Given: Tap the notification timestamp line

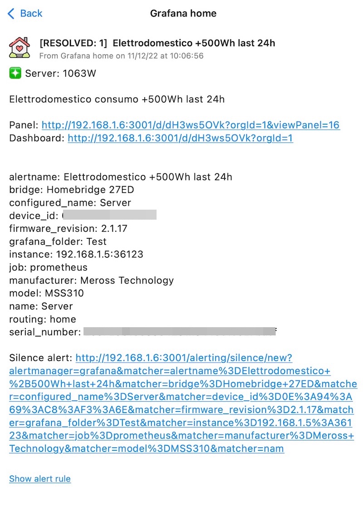Looking at the screenshot, I should [x=121, y=56].
